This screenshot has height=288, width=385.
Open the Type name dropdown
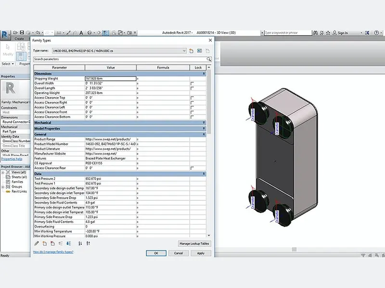click(x=184, y=51)
